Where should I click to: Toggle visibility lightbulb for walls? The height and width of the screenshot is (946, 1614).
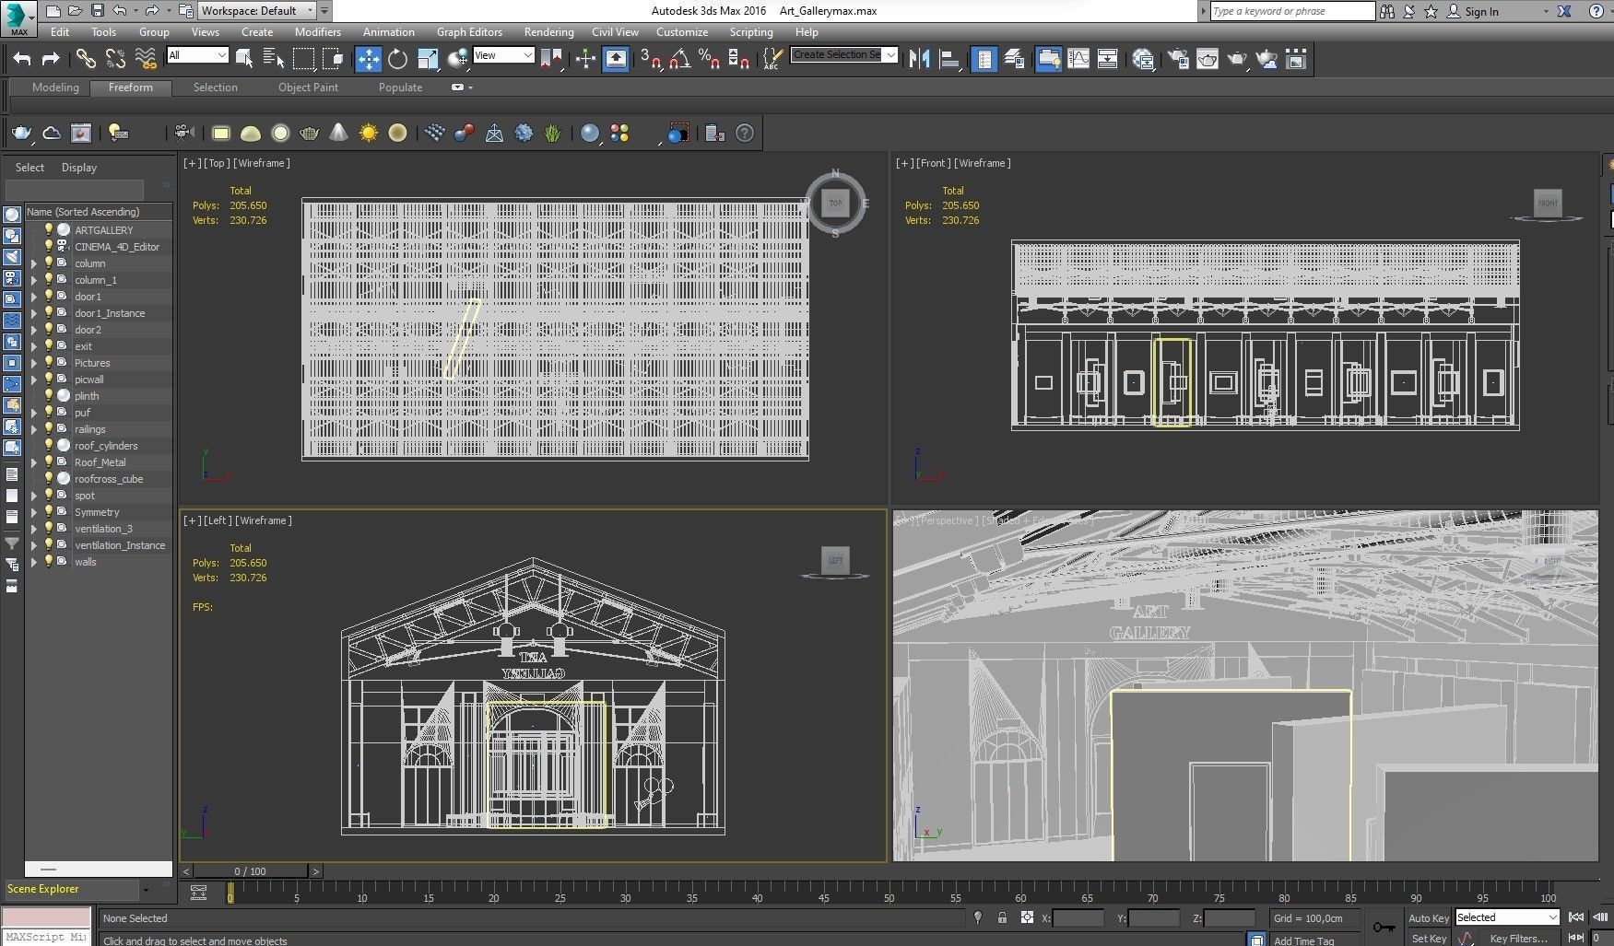[x=50, y=562]
